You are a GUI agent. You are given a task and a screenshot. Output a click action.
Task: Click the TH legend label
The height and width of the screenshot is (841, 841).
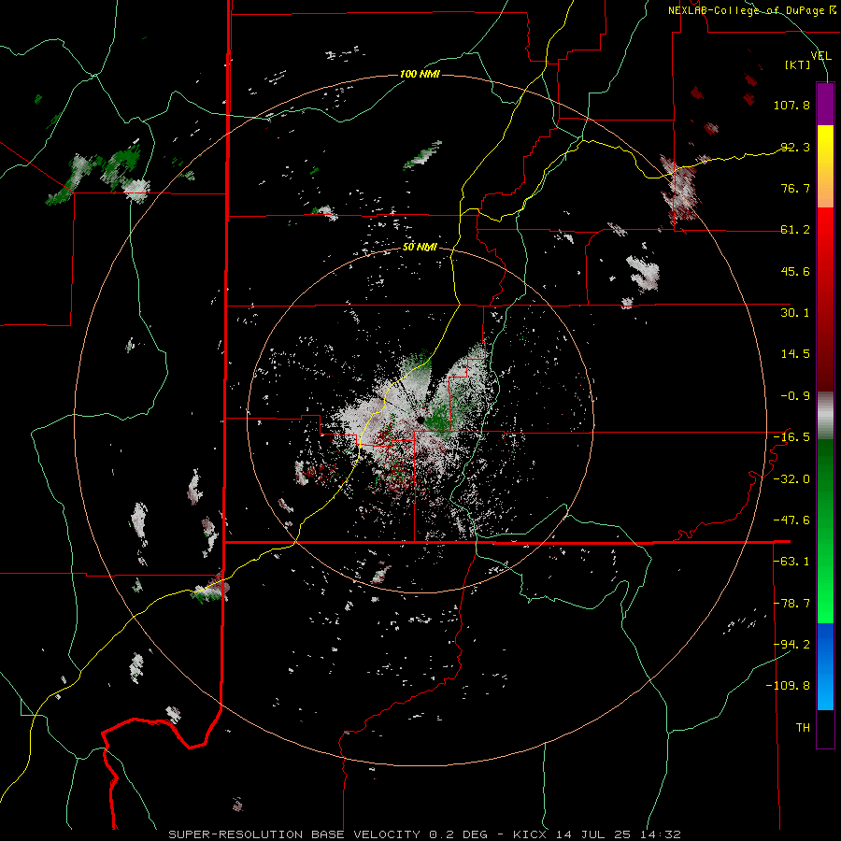[x=803, y=728]
